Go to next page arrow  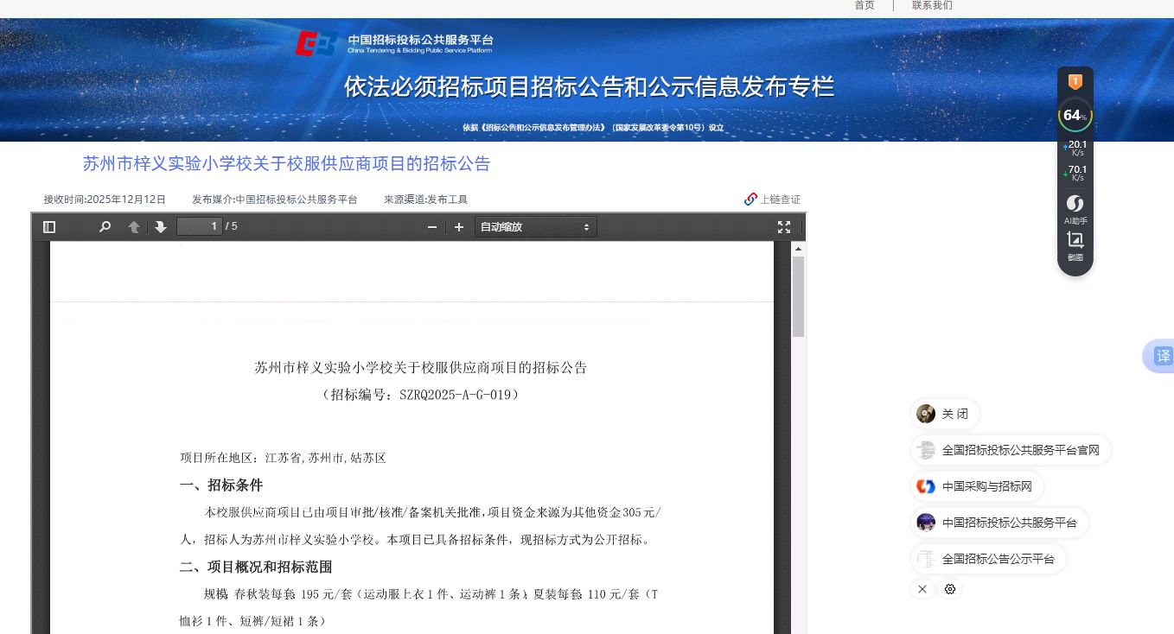[160, 227]
